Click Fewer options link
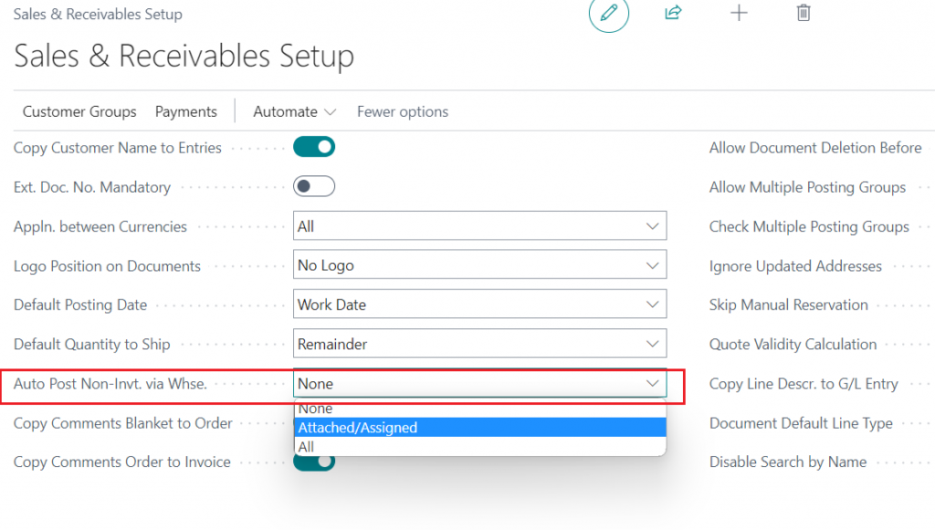Screen dimensions: 935x530 (x=403, y=112)
